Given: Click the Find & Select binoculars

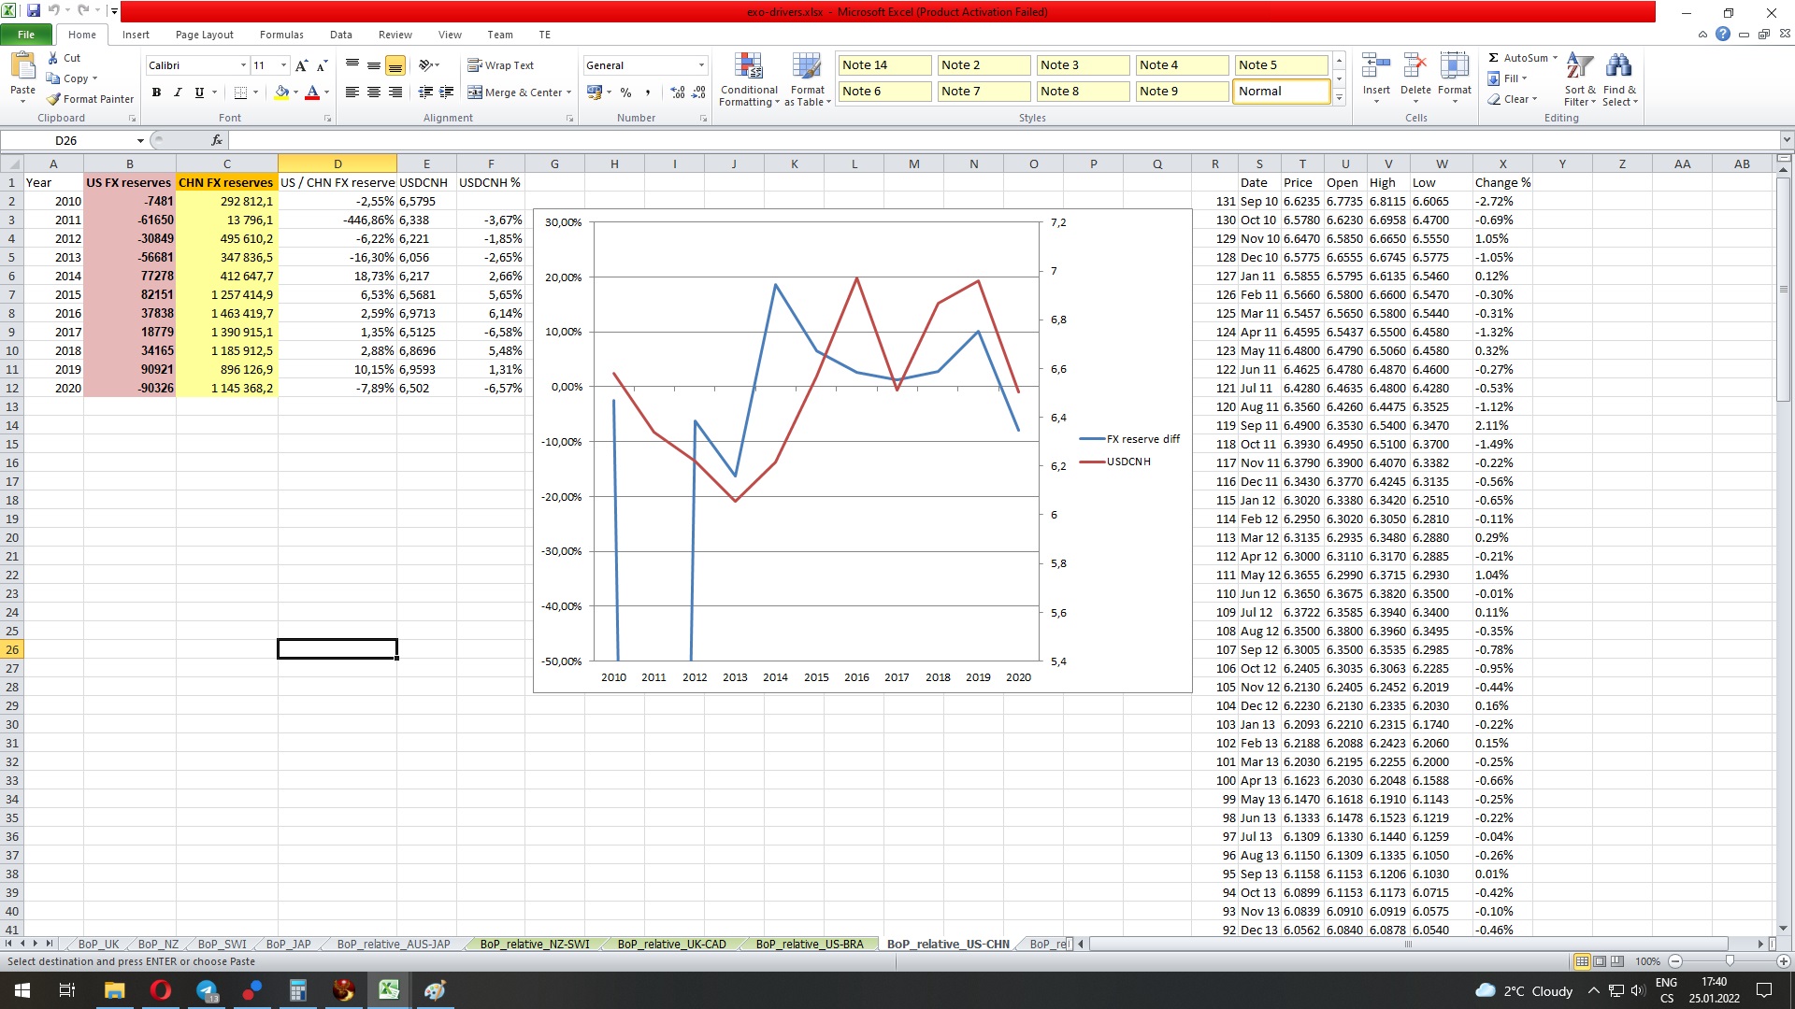Looking at the screenshot, I should point(1618,67).
